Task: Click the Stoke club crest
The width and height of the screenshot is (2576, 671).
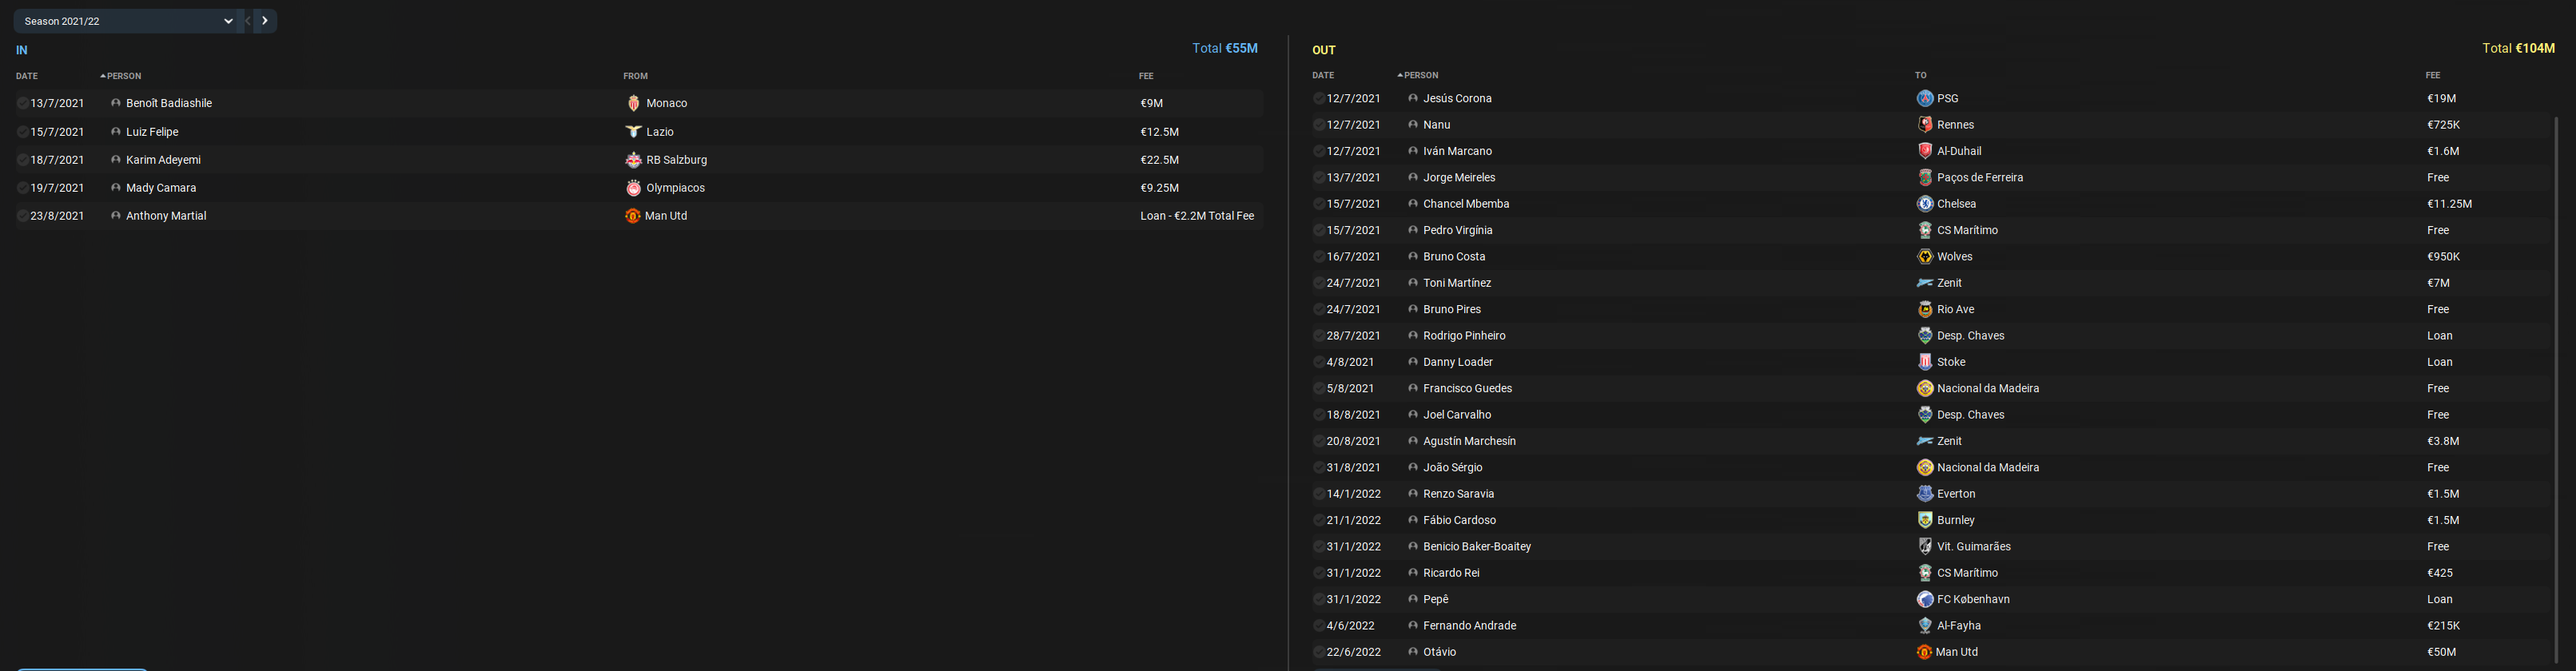Action: pos(1925,362)
